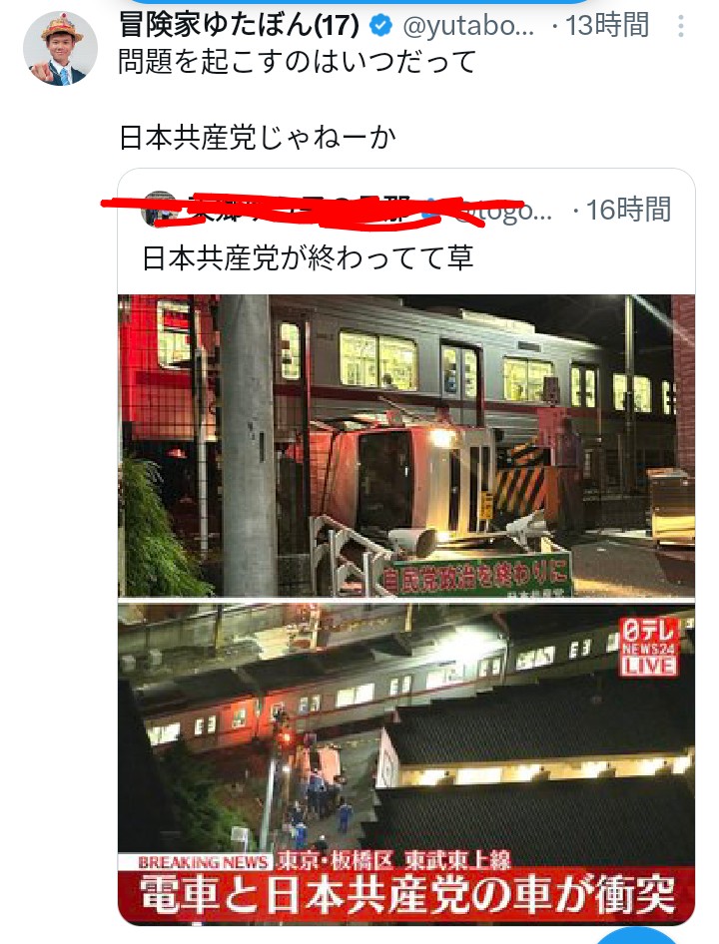
Task: Click headline banner 電車と日本共産党の車が衝突
Action: click(406, 895)
